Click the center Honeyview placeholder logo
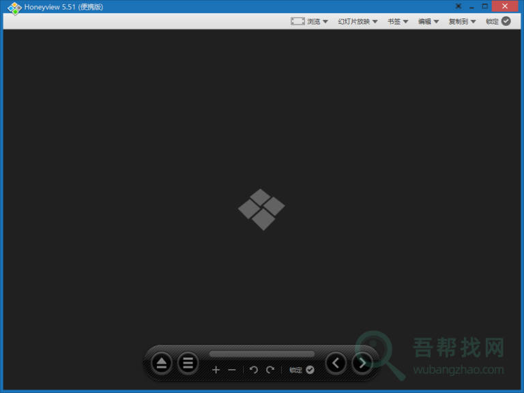 [x=261, y=209]
